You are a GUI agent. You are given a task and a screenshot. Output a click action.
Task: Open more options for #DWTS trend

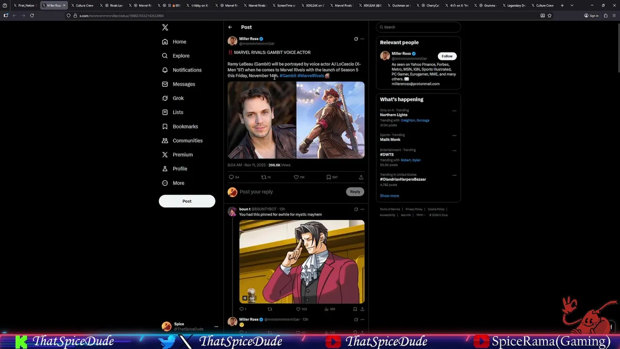click(454, 151)
